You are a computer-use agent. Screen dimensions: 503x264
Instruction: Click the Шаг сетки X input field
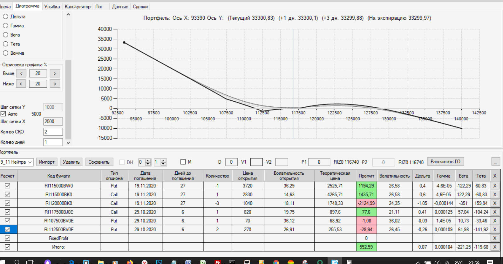tap(53, 121)
